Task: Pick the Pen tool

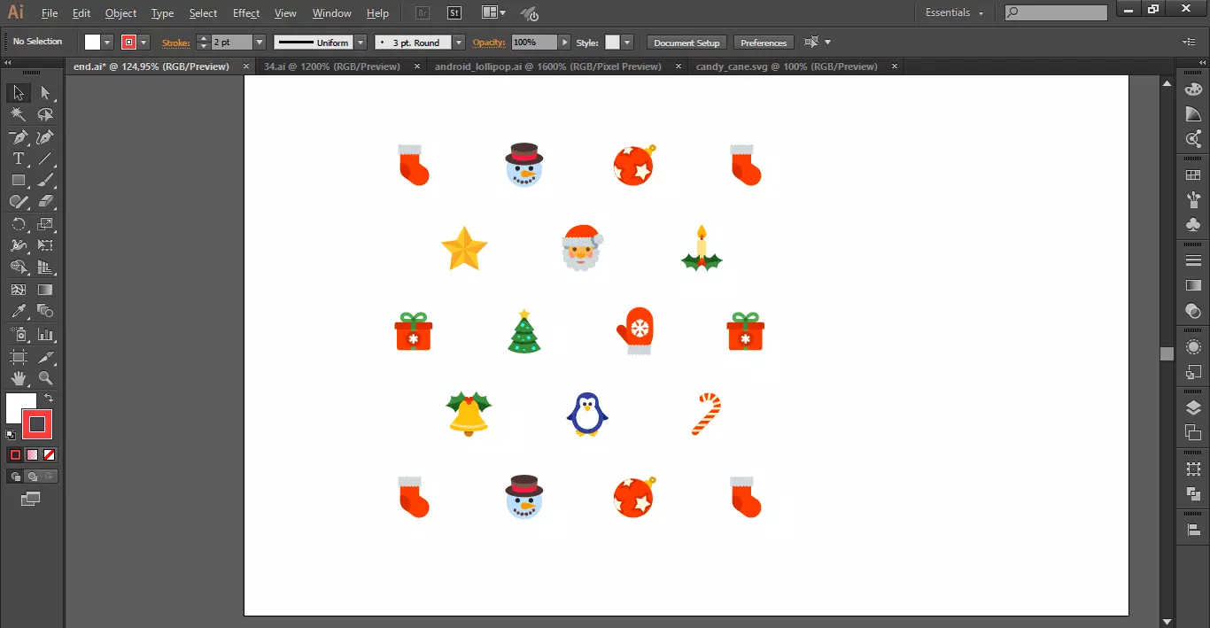Action: [x=19, y=137]
